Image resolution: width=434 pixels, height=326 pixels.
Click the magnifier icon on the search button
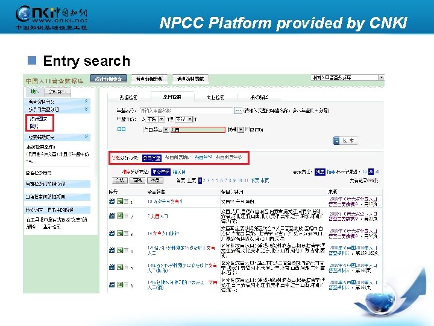pyautogui.click(x=336, y=141)
